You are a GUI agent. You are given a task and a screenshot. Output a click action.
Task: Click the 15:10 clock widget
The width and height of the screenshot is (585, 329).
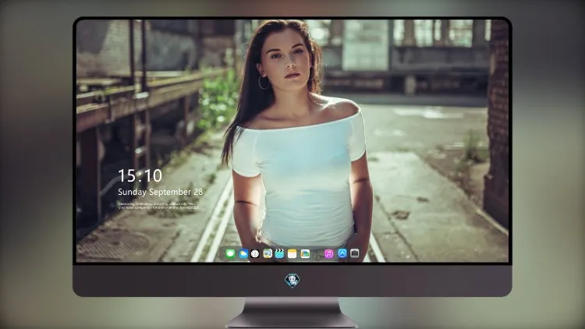(140, 175)
